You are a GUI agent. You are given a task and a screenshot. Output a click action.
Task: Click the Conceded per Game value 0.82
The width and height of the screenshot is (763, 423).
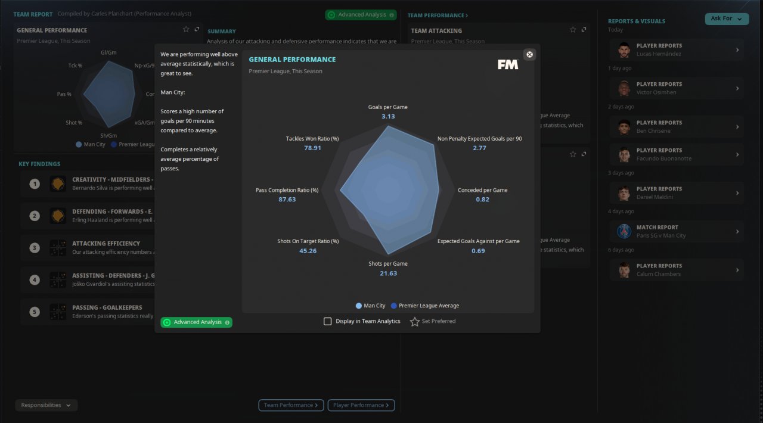click(x=482, y=199)
